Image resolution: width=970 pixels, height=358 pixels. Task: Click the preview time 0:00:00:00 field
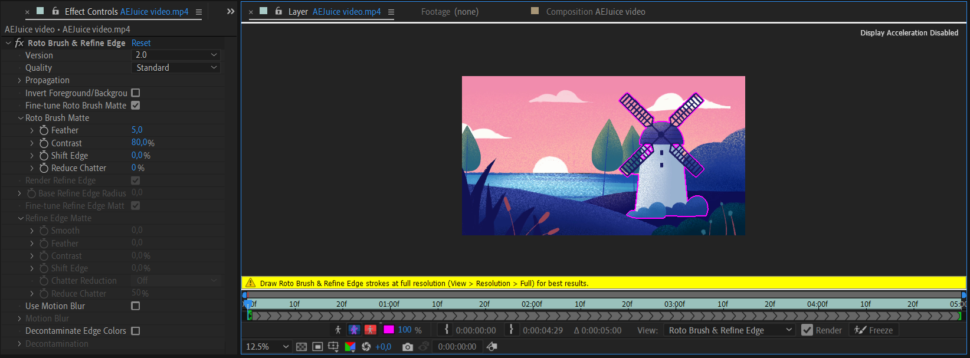click(457, 347)
